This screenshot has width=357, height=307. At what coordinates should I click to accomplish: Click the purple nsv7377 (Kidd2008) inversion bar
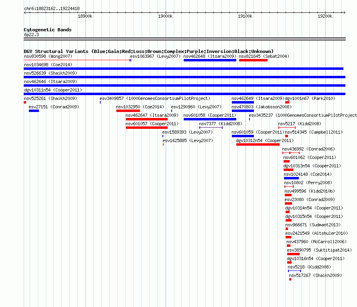(x=211, y=128)
